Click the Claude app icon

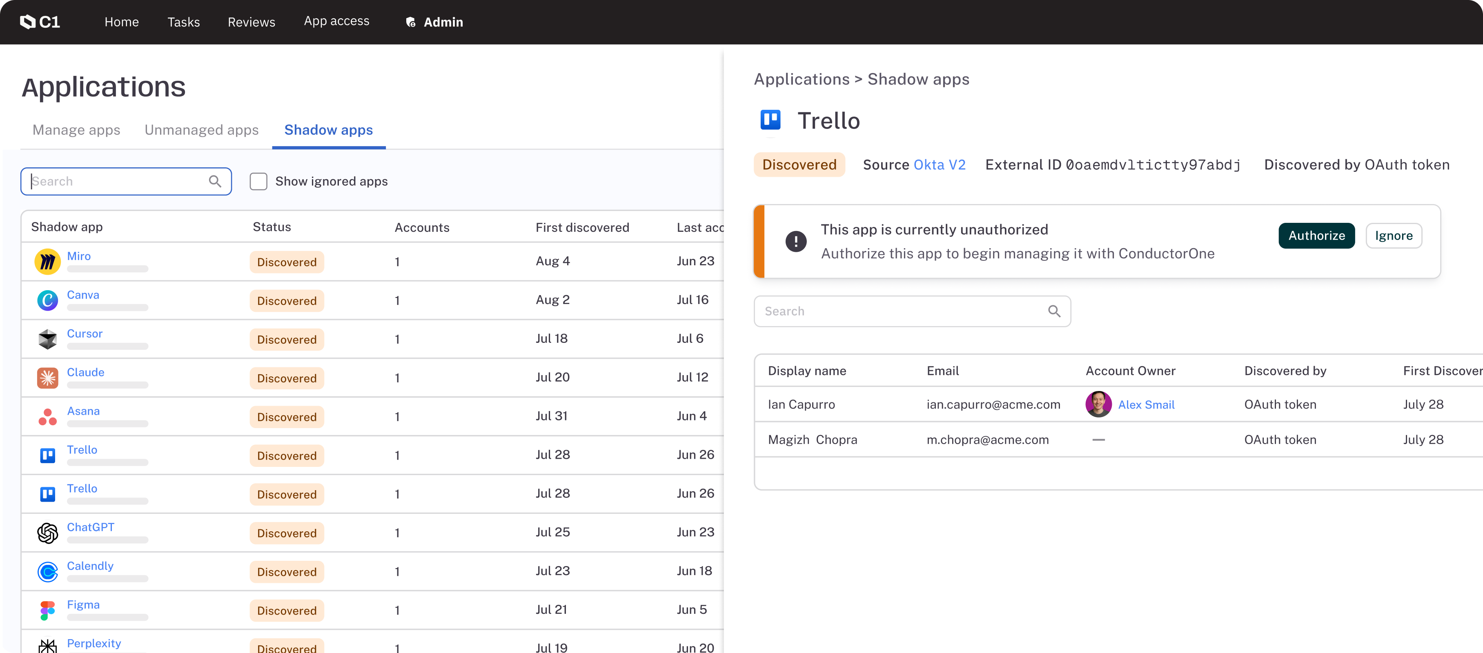point(47,378)
